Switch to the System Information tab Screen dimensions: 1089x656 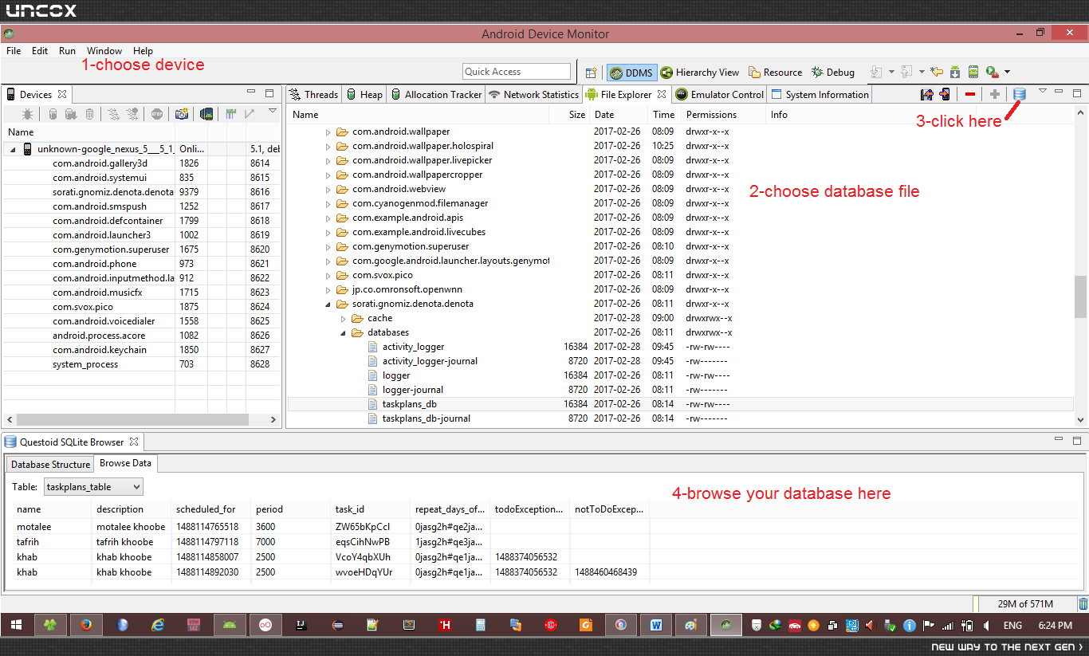(x=820, y=94)
